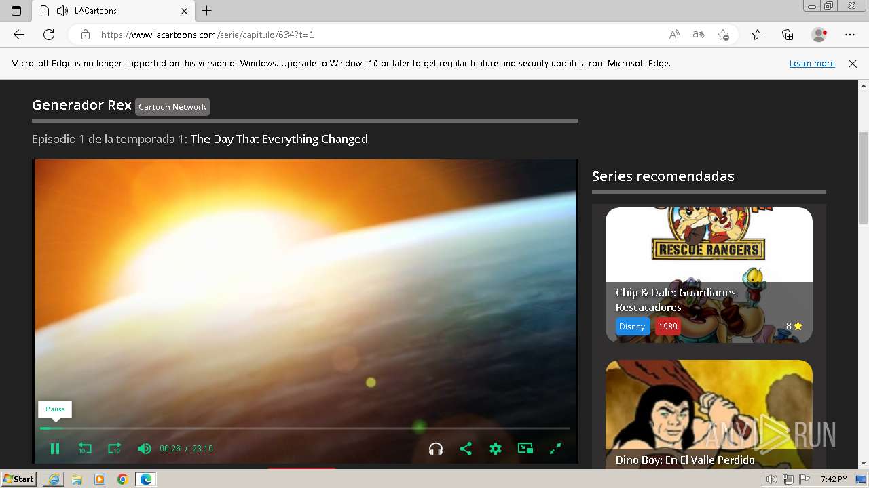The width and height of the screenshot is (869, 488).
Task: Open the media player taskbar icon
Action: coord(100,479)
